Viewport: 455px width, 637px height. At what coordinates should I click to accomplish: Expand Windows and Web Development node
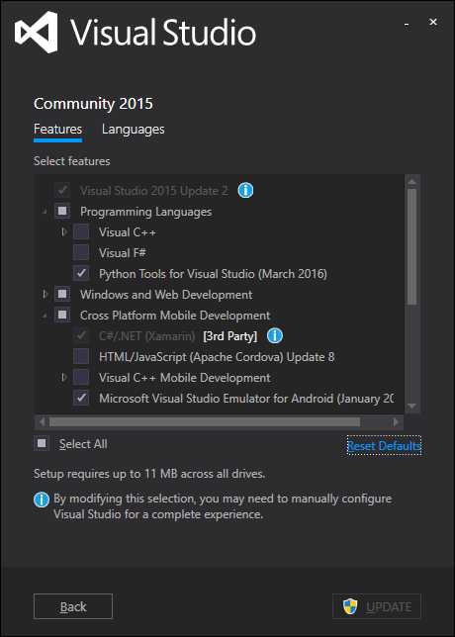tap(45, 294)
